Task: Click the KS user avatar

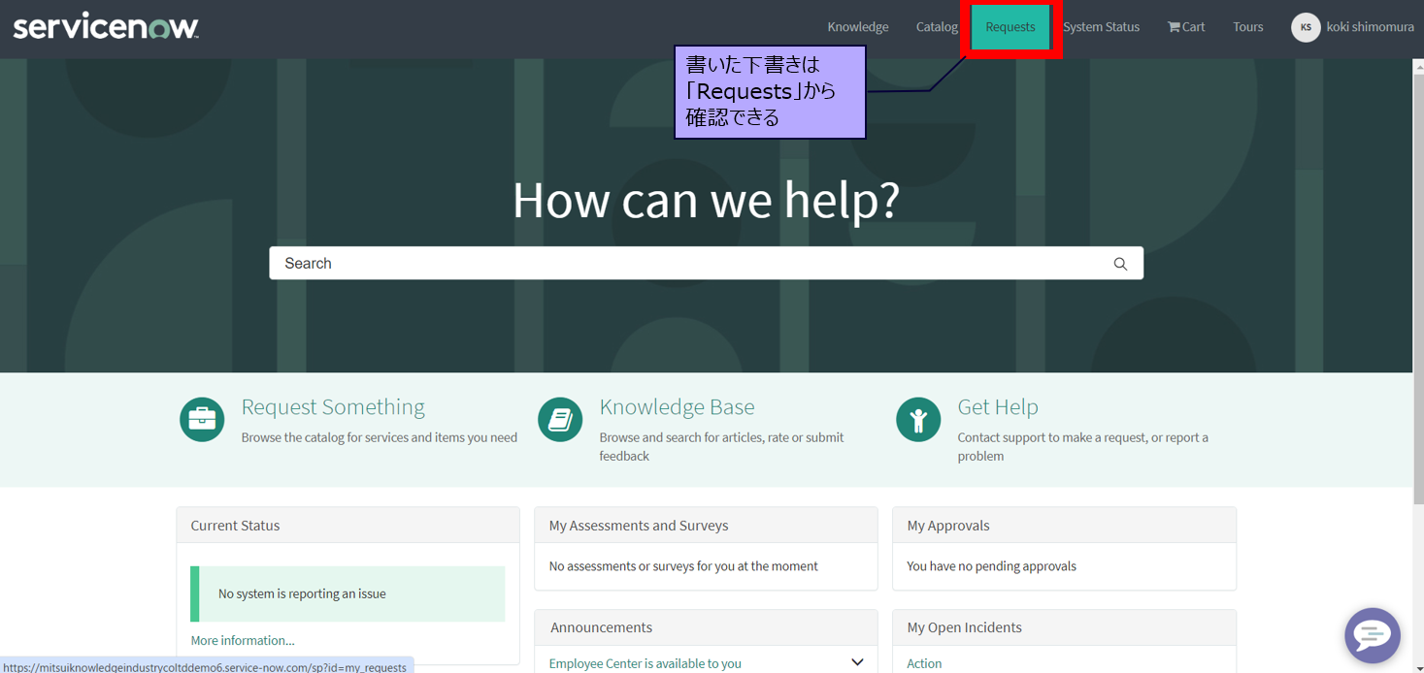Action: [x=1306, y=27]
